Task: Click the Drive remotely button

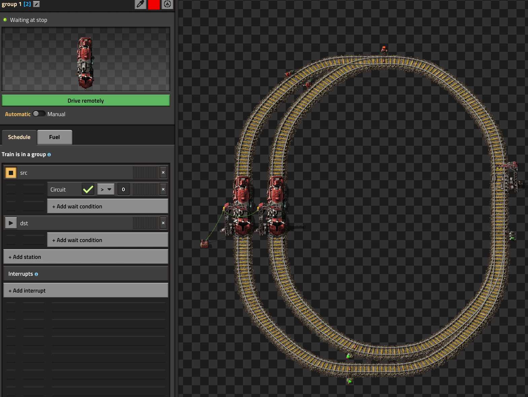Action: pos(86,100)
